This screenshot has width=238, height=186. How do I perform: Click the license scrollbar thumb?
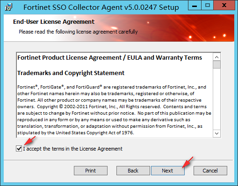click(x=216, y=65)
